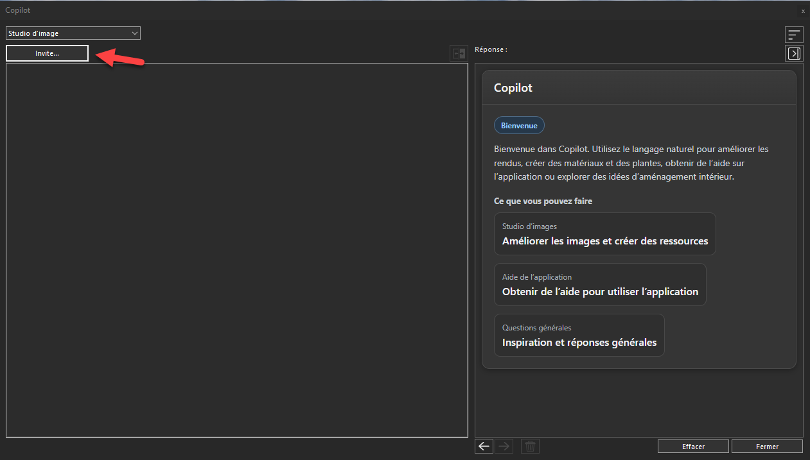810x460 pixels.
Task: Click the Invite... button
Action: point(47,53)
